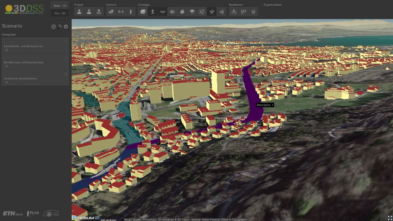
Task: Open the Data attribution link
Action: point(109,219)
